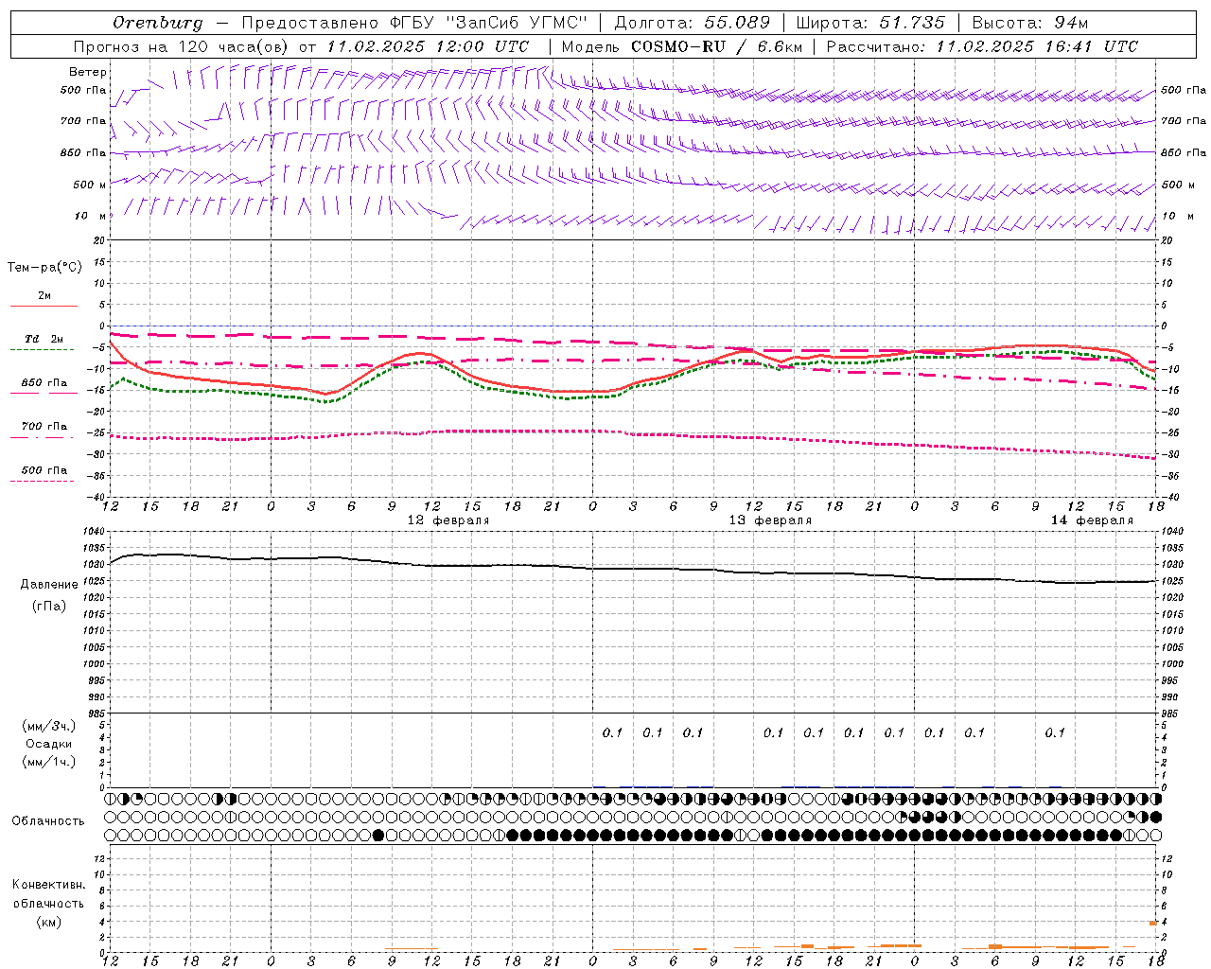This screenshot has height=969, width=1211.
Task: Click the 2м temperature legend entry
Action: [44, 296]
